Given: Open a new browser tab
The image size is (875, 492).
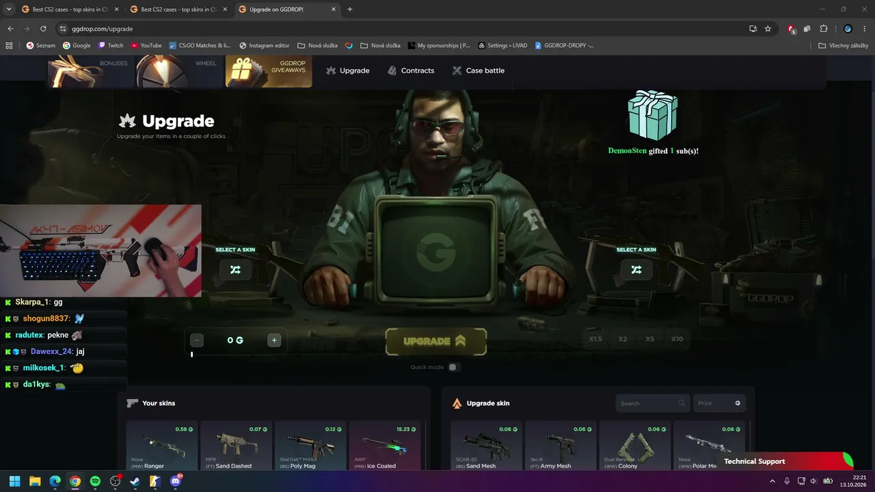Looking at the screenshot, I should (350, 10).
